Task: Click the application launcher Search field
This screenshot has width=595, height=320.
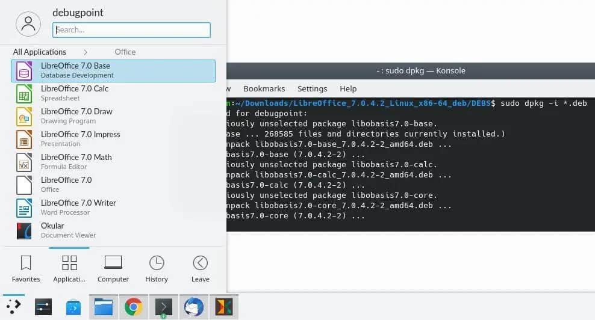Action: pos(131,29)
